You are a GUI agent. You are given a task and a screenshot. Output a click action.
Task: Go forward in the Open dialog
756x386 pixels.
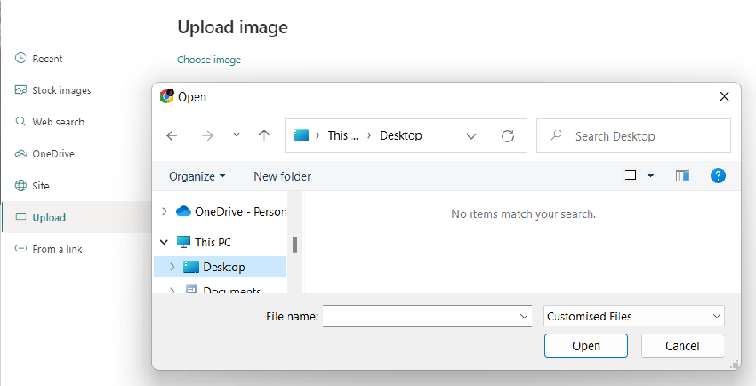tap(207, 136)
